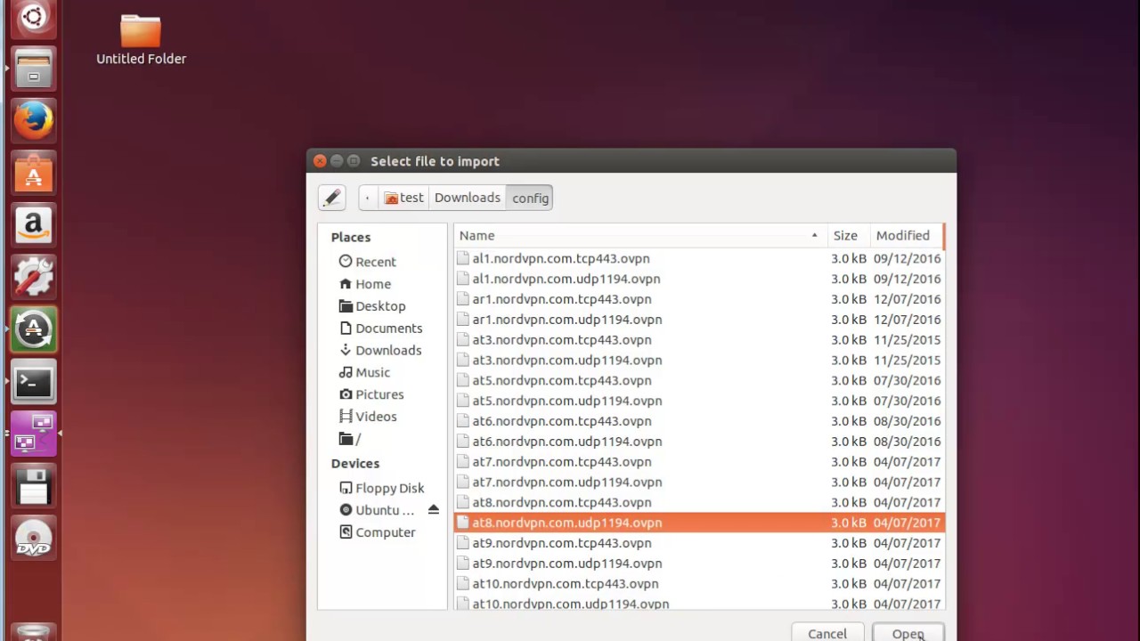Select the Untitled Folder desktop icon
Viewport: 1140px width, 641px height.
141,40
